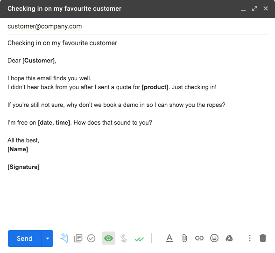Click the blue megaphone campaign icon
Screen dimensions: 275x253
point(64,238)
